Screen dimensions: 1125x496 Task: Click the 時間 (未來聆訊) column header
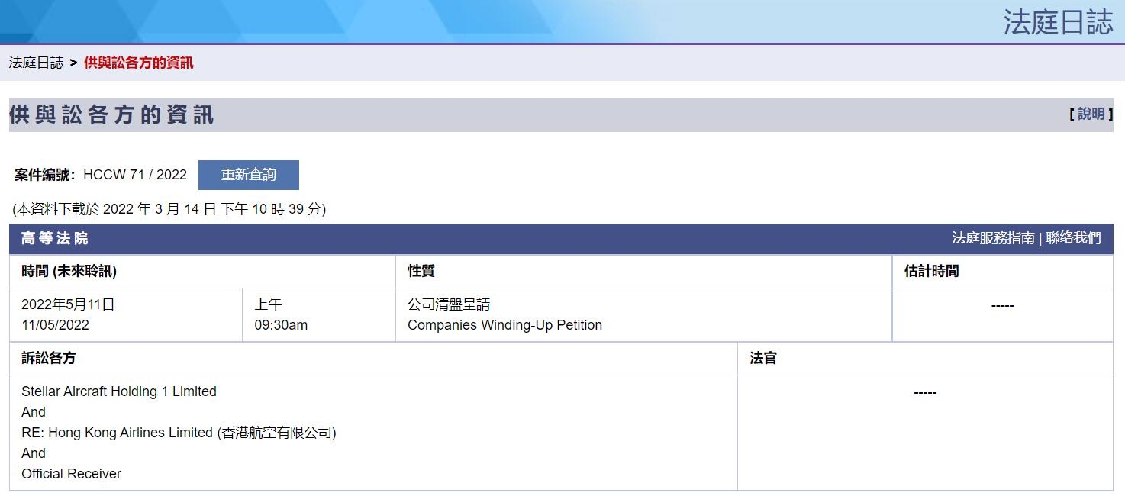(69, 272)
